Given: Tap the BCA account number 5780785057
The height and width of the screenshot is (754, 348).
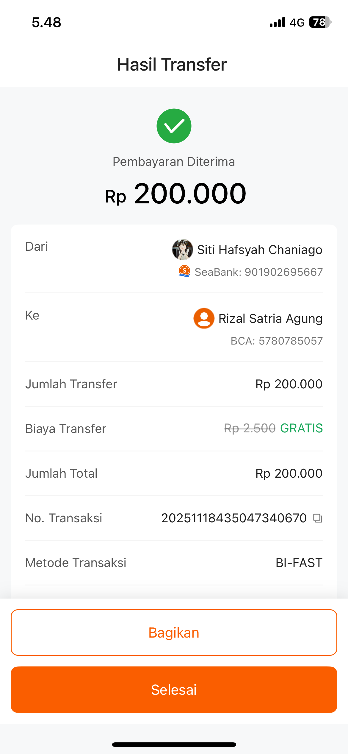Looking at the screenshot, I should point(291,341).
